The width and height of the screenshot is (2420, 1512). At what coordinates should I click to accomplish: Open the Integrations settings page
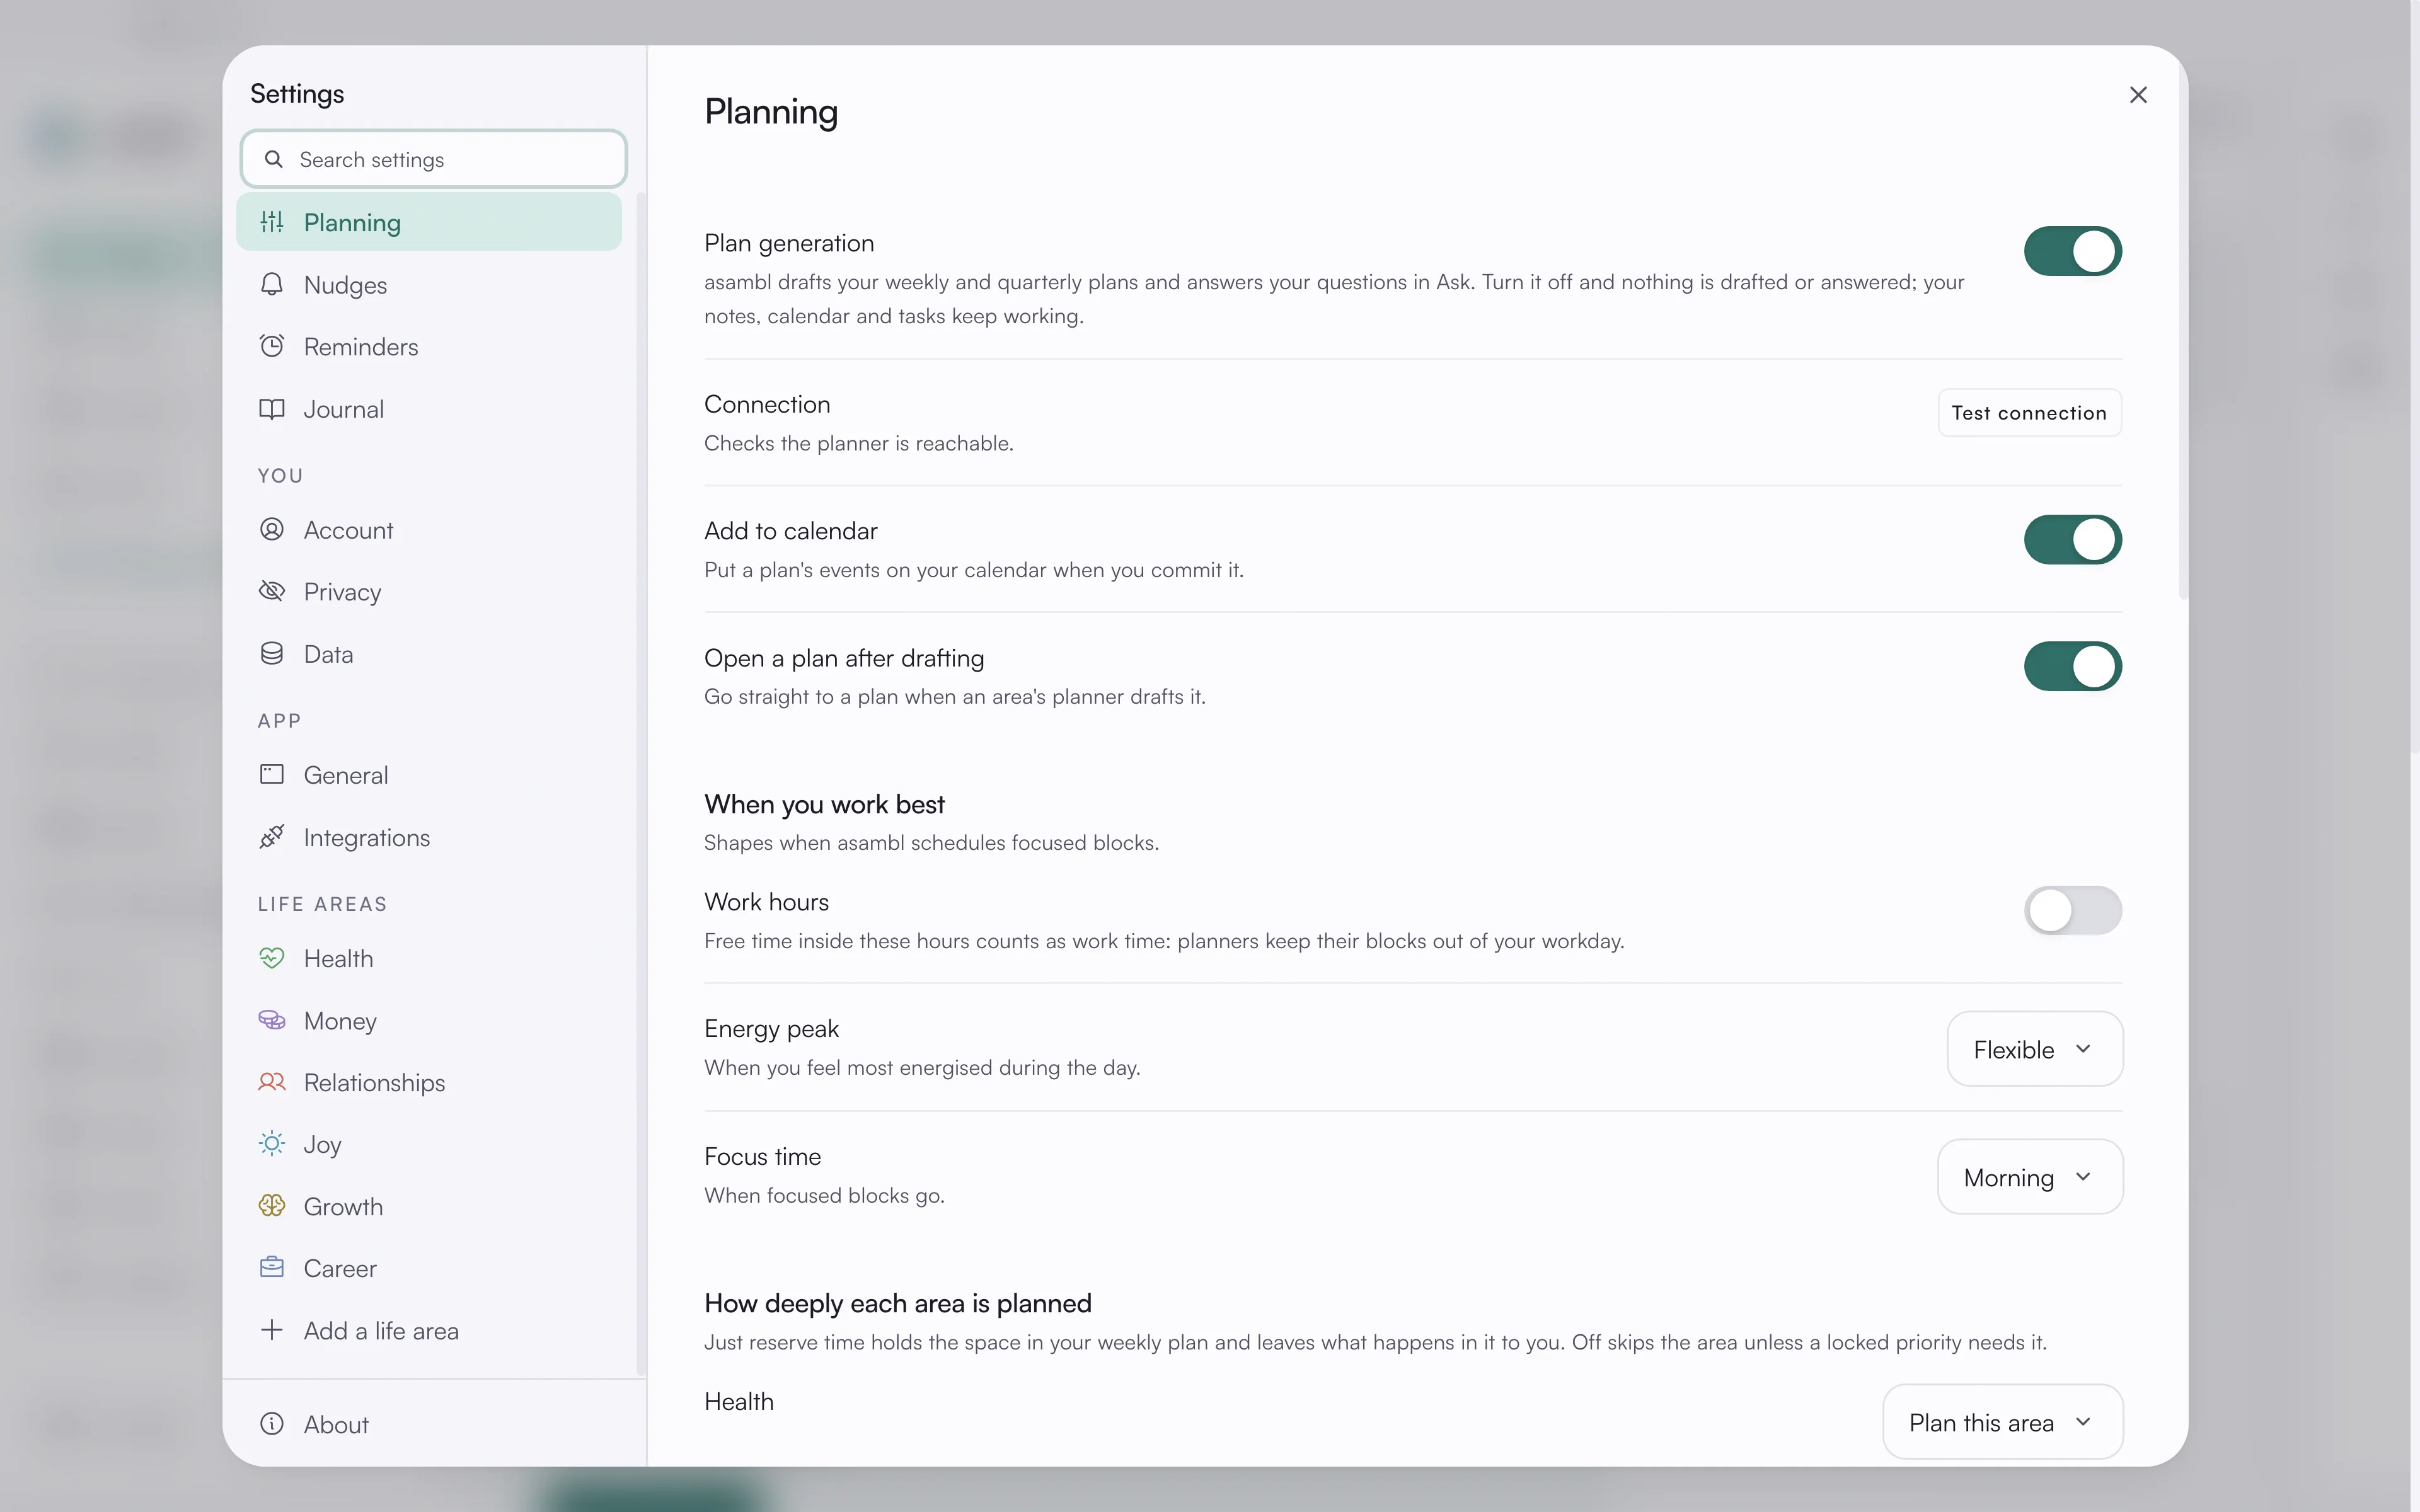click(429, 837)
